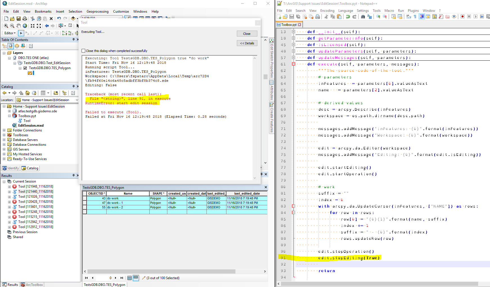The image size is (490, 287).
Task: Open the Encoding menu in Notepad++
Action: pos(327,11)
